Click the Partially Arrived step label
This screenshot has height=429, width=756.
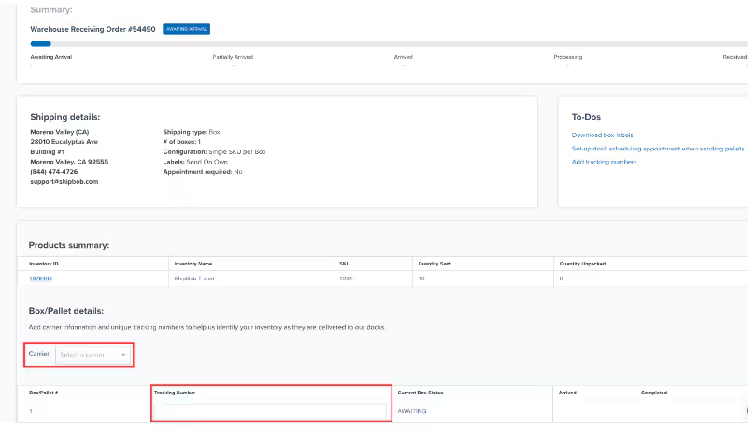[x=233, y=57]
